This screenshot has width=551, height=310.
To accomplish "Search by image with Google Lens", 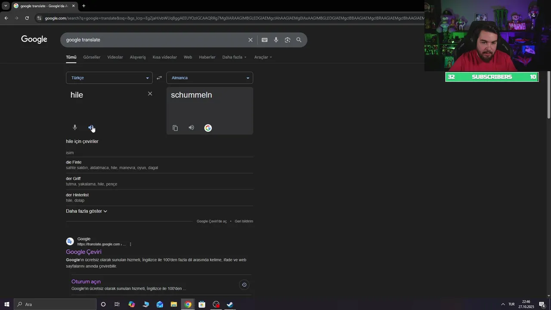I will (x=287, y=40).
